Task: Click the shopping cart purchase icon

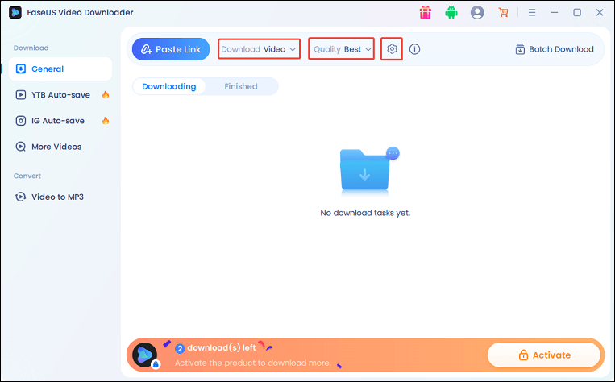Action: click(503, 13)
